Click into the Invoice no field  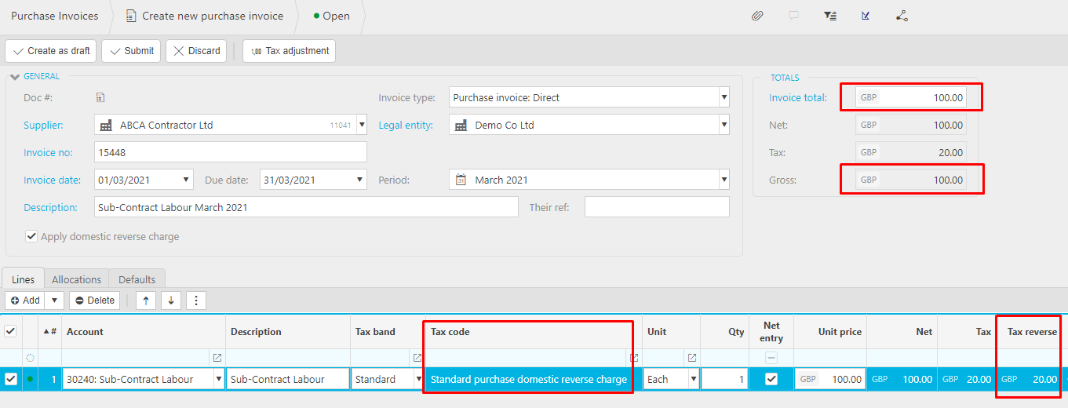click(230, 152)
